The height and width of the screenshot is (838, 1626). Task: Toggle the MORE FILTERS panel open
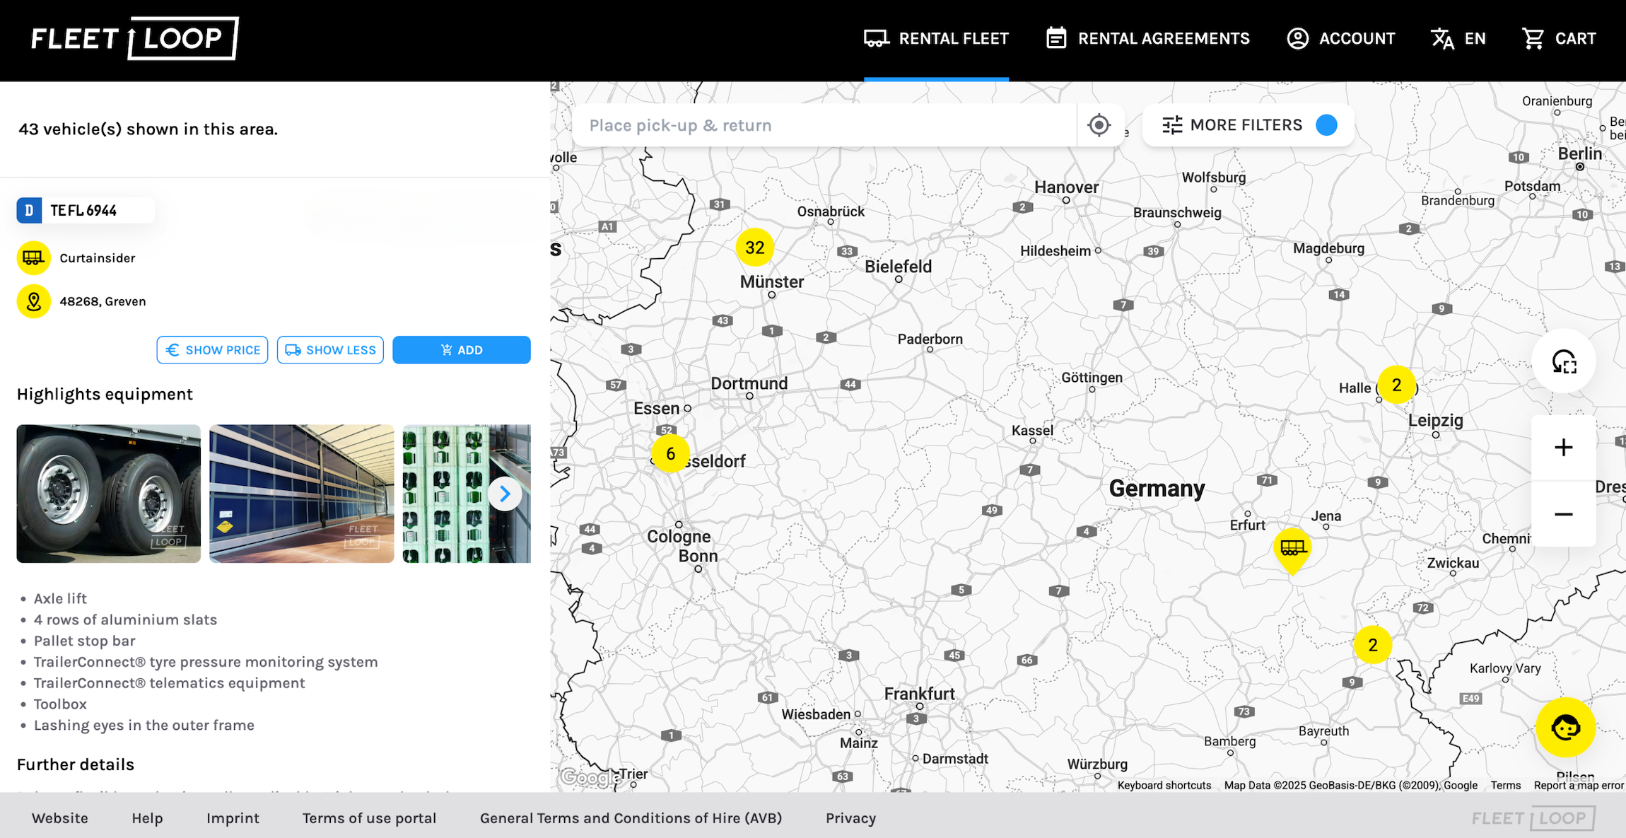click(x=1248, y=126)
